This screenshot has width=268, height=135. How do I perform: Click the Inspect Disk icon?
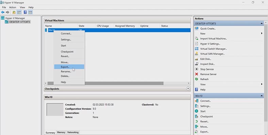click(197, 64)
